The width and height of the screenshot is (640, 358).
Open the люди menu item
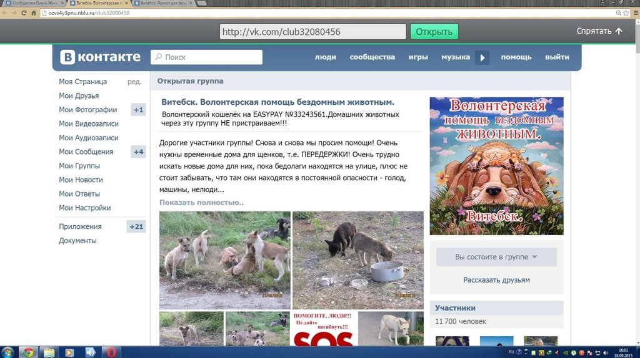point(325,57)
